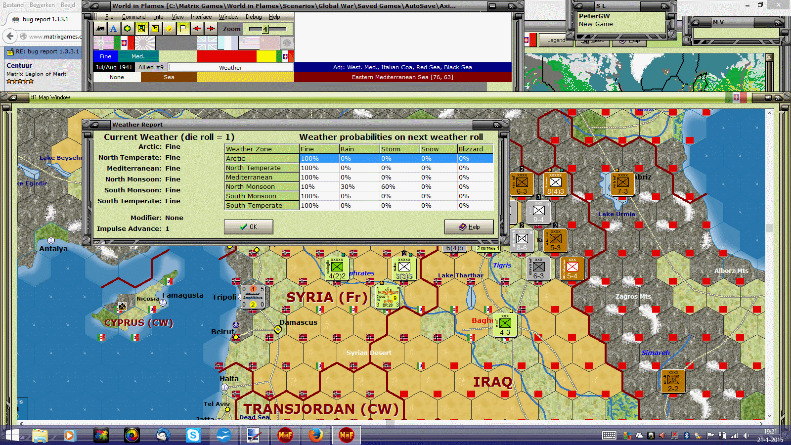Image resolution: width=791 pixels, height=445 pixels.
Task: Click the Med. status cell
Action: click(138, 56)
